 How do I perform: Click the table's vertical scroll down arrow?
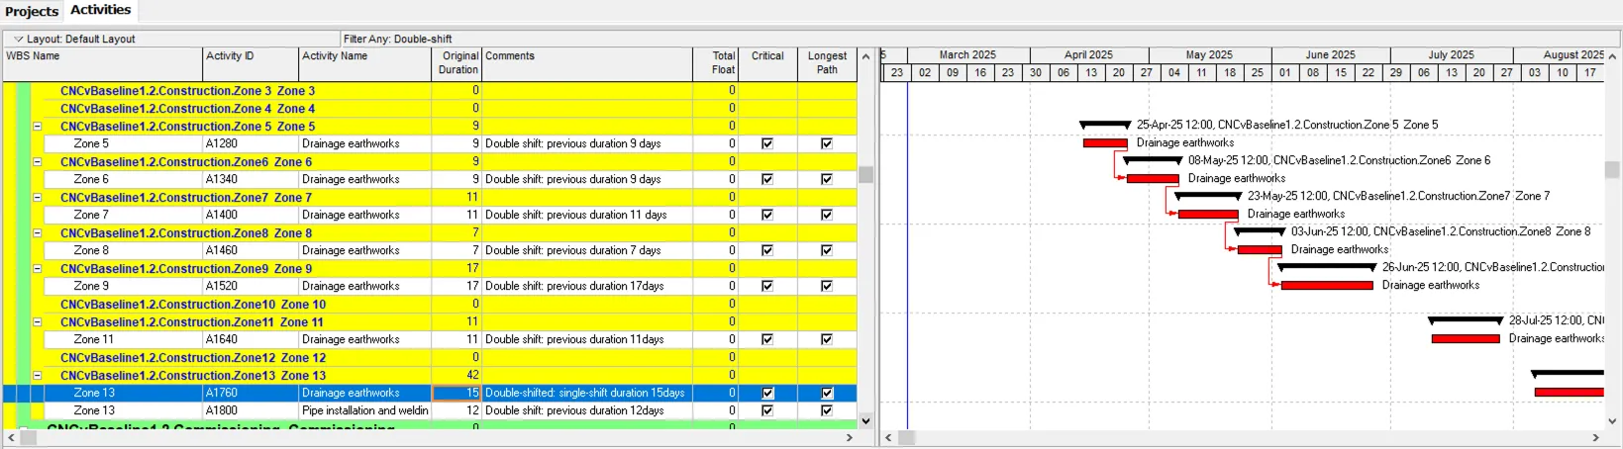click(x=865, y=420)
